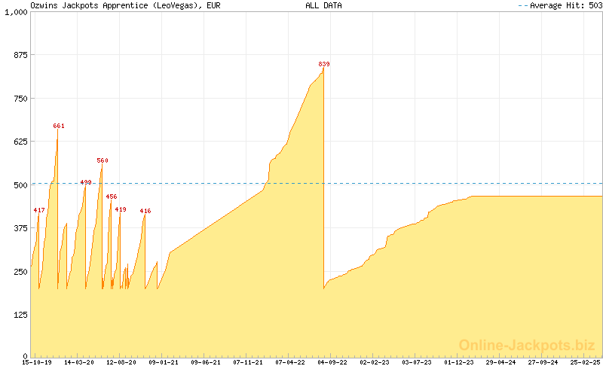The image size is (603, 369).
Task: Select the 04-09-22 date on the x-axis
Action: (x=332, y=362)
